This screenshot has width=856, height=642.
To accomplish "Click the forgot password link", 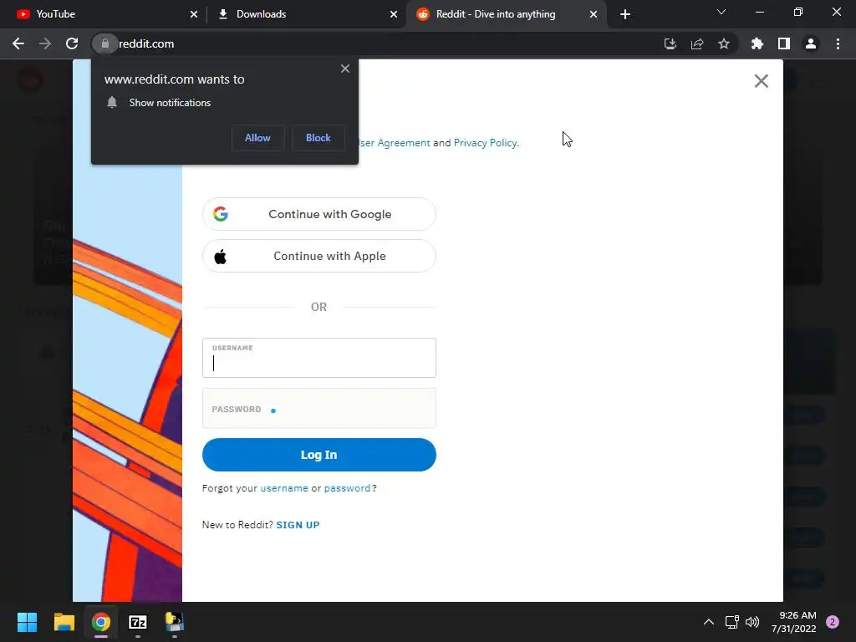I will point(347,488).
